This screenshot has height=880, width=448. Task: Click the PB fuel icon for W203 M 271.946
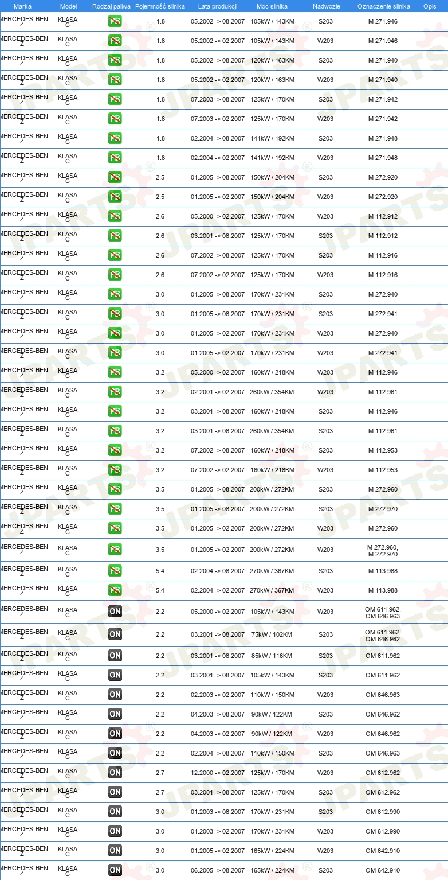115,41
